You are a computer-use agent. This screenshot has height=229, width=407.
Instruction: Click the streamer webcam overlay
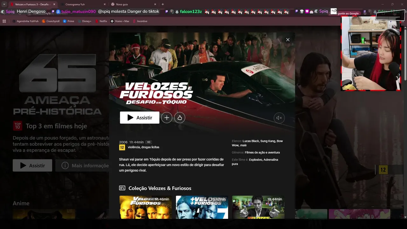(x=371, y=53)
